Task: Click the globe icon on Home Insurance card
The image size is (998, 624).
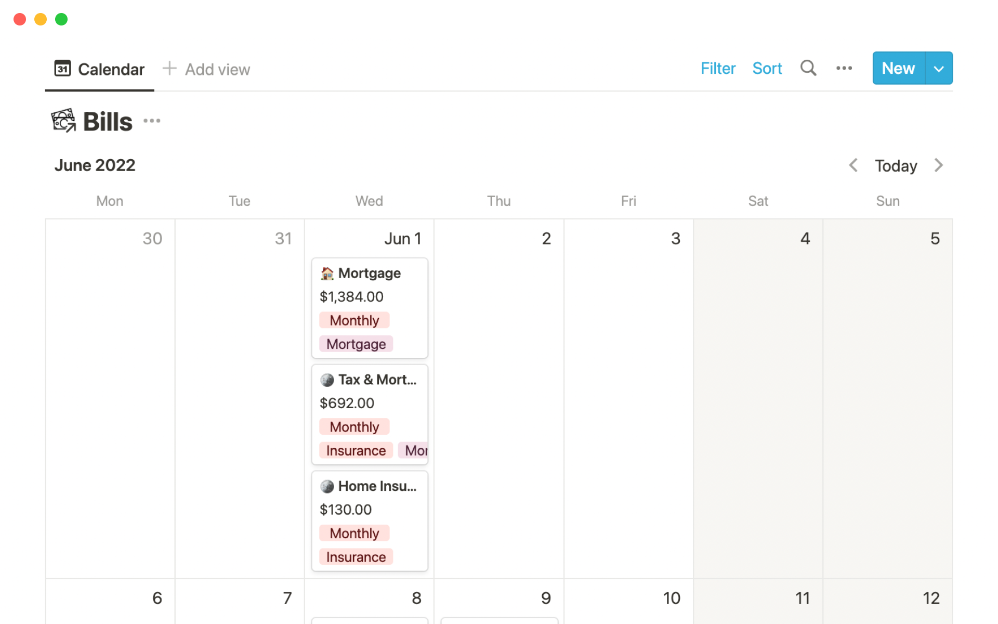Action: pos(327,487)
